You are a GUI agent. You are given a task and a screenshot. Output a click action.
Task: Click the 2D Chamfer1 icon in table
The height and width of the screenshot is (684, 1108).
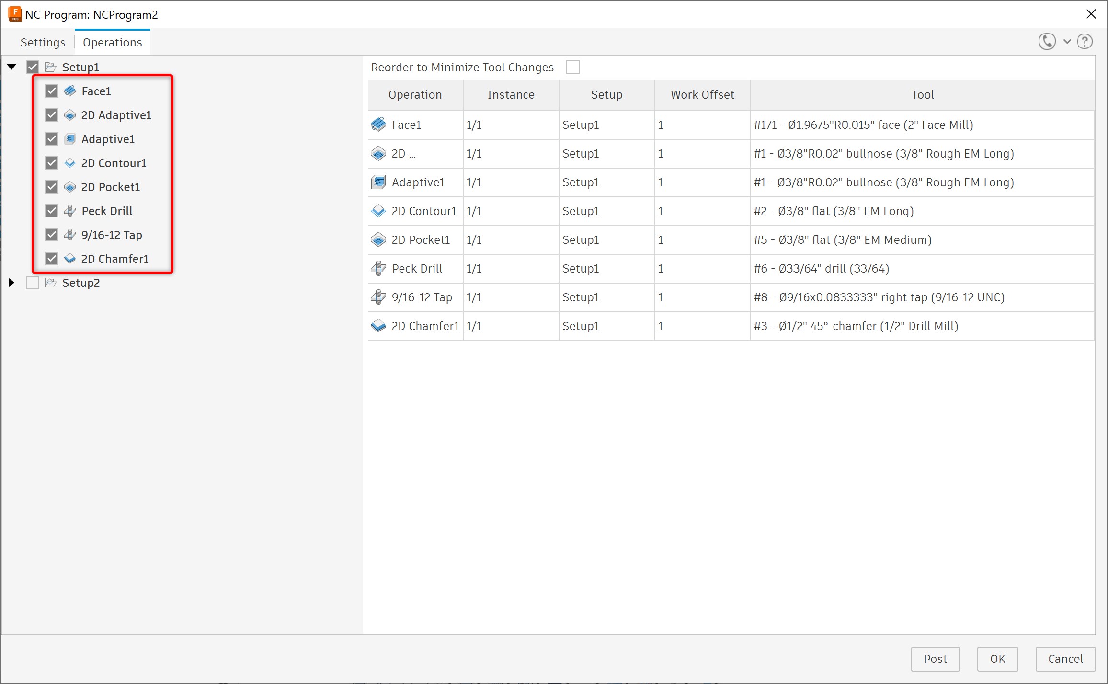point(378,326)
